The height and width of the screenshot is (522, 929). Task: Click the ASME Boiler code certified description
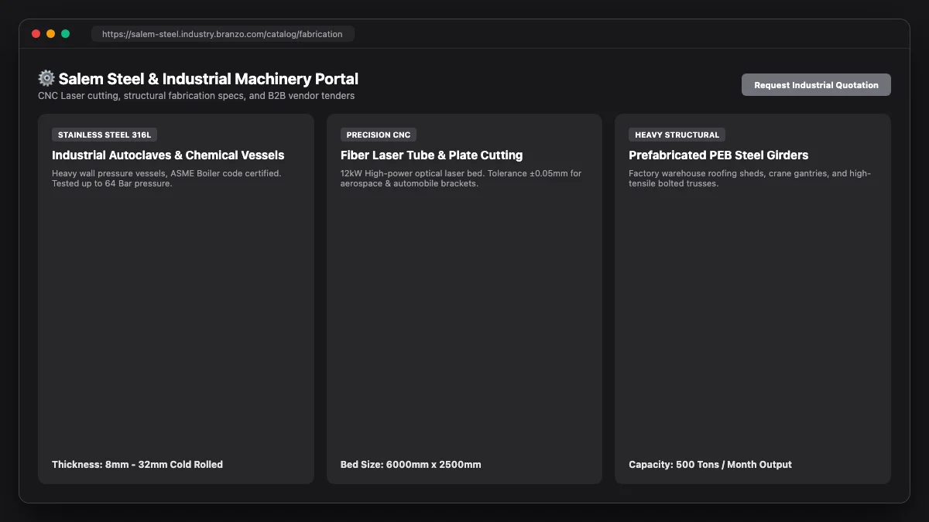point(166,179)
